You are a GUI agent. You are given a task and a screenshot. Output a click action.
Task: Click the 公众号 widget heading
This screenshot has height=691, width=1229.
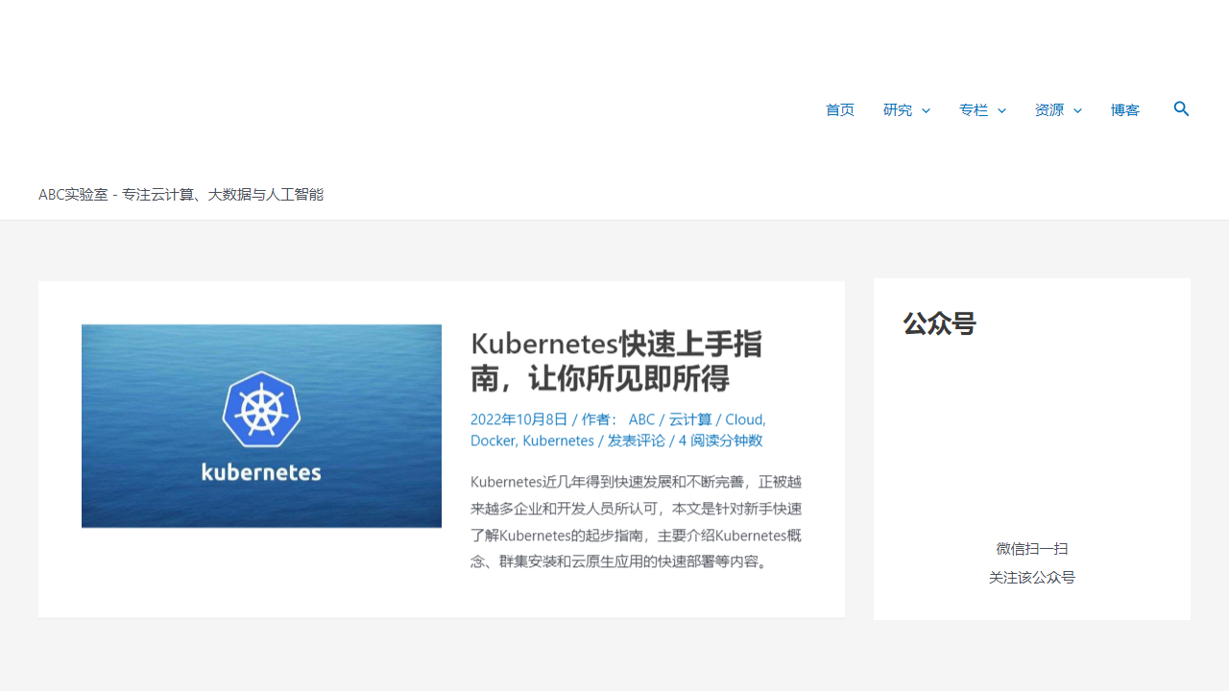tap(939, 323)
